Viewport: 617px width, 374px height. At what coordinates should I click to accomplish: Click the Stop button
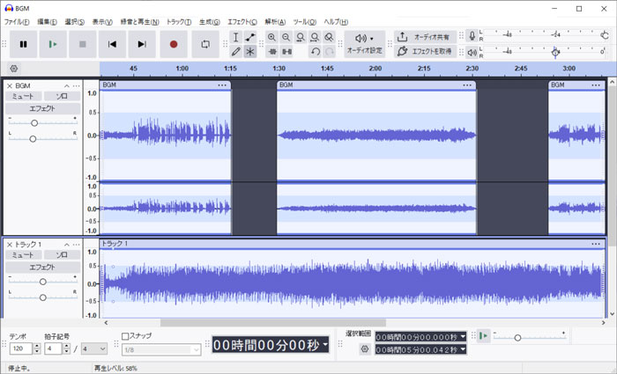tap(83, 44)
